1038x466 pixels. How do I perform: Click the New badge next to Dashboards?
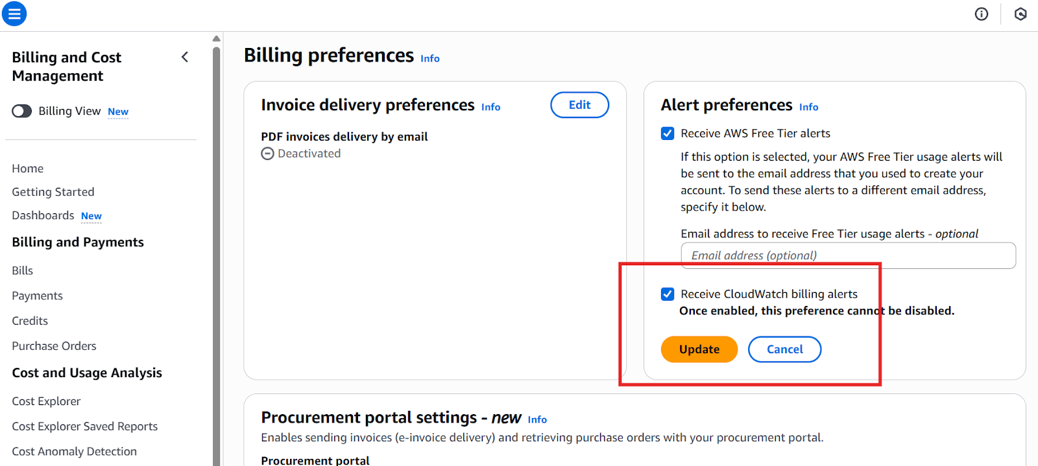(x=91, y=215)
